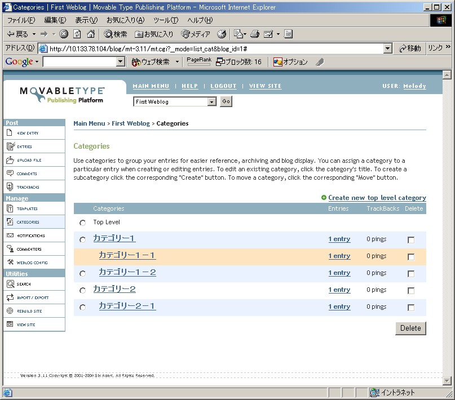Check the delete box for カテゴリー1－2

(x=411, y=273)
